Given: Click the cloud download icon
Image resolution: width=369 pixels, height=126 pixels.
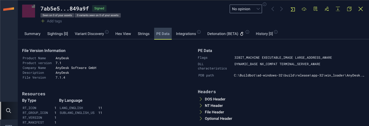Looking at the screenshot, I should 304,9.
